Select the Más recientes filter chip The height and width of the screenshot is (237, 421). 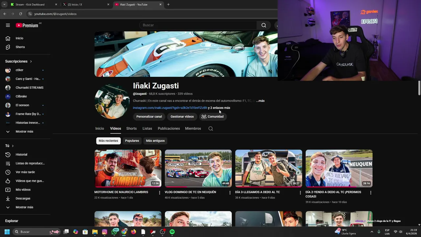click(x=109, y=141)
